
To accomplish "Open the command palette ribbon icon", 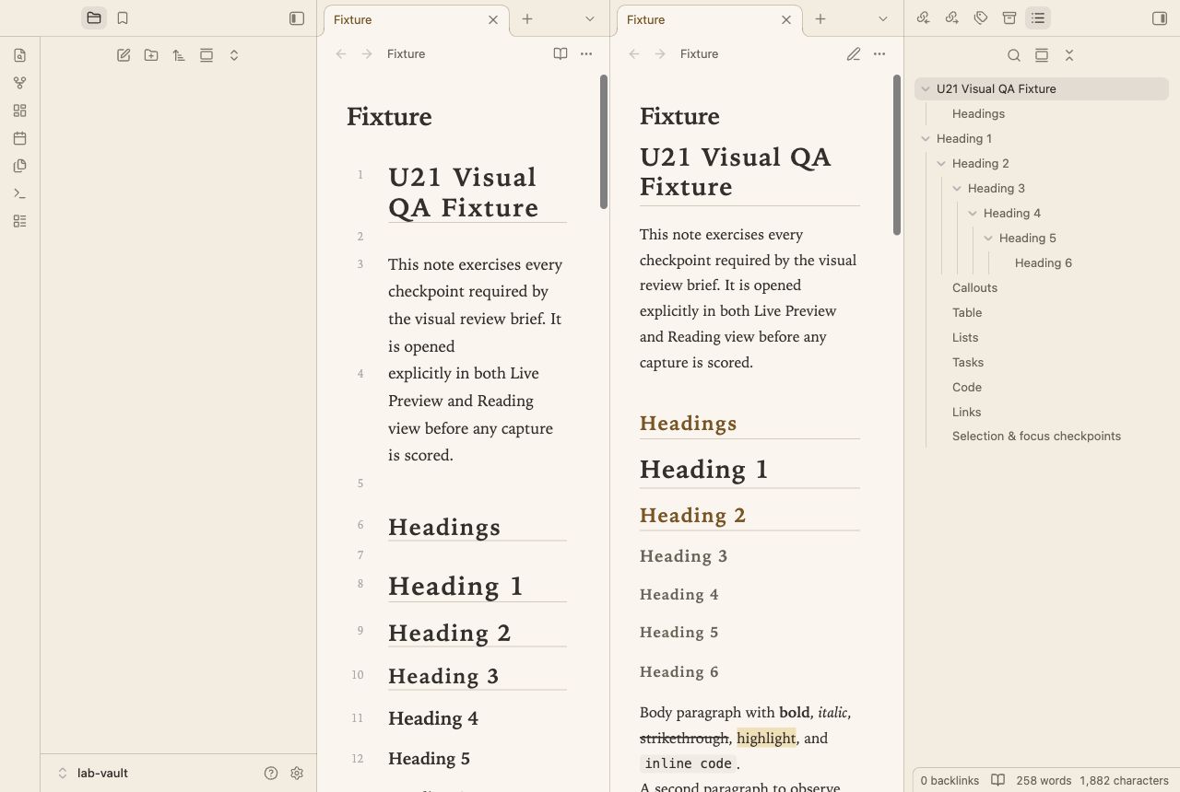I will point(20,193).
